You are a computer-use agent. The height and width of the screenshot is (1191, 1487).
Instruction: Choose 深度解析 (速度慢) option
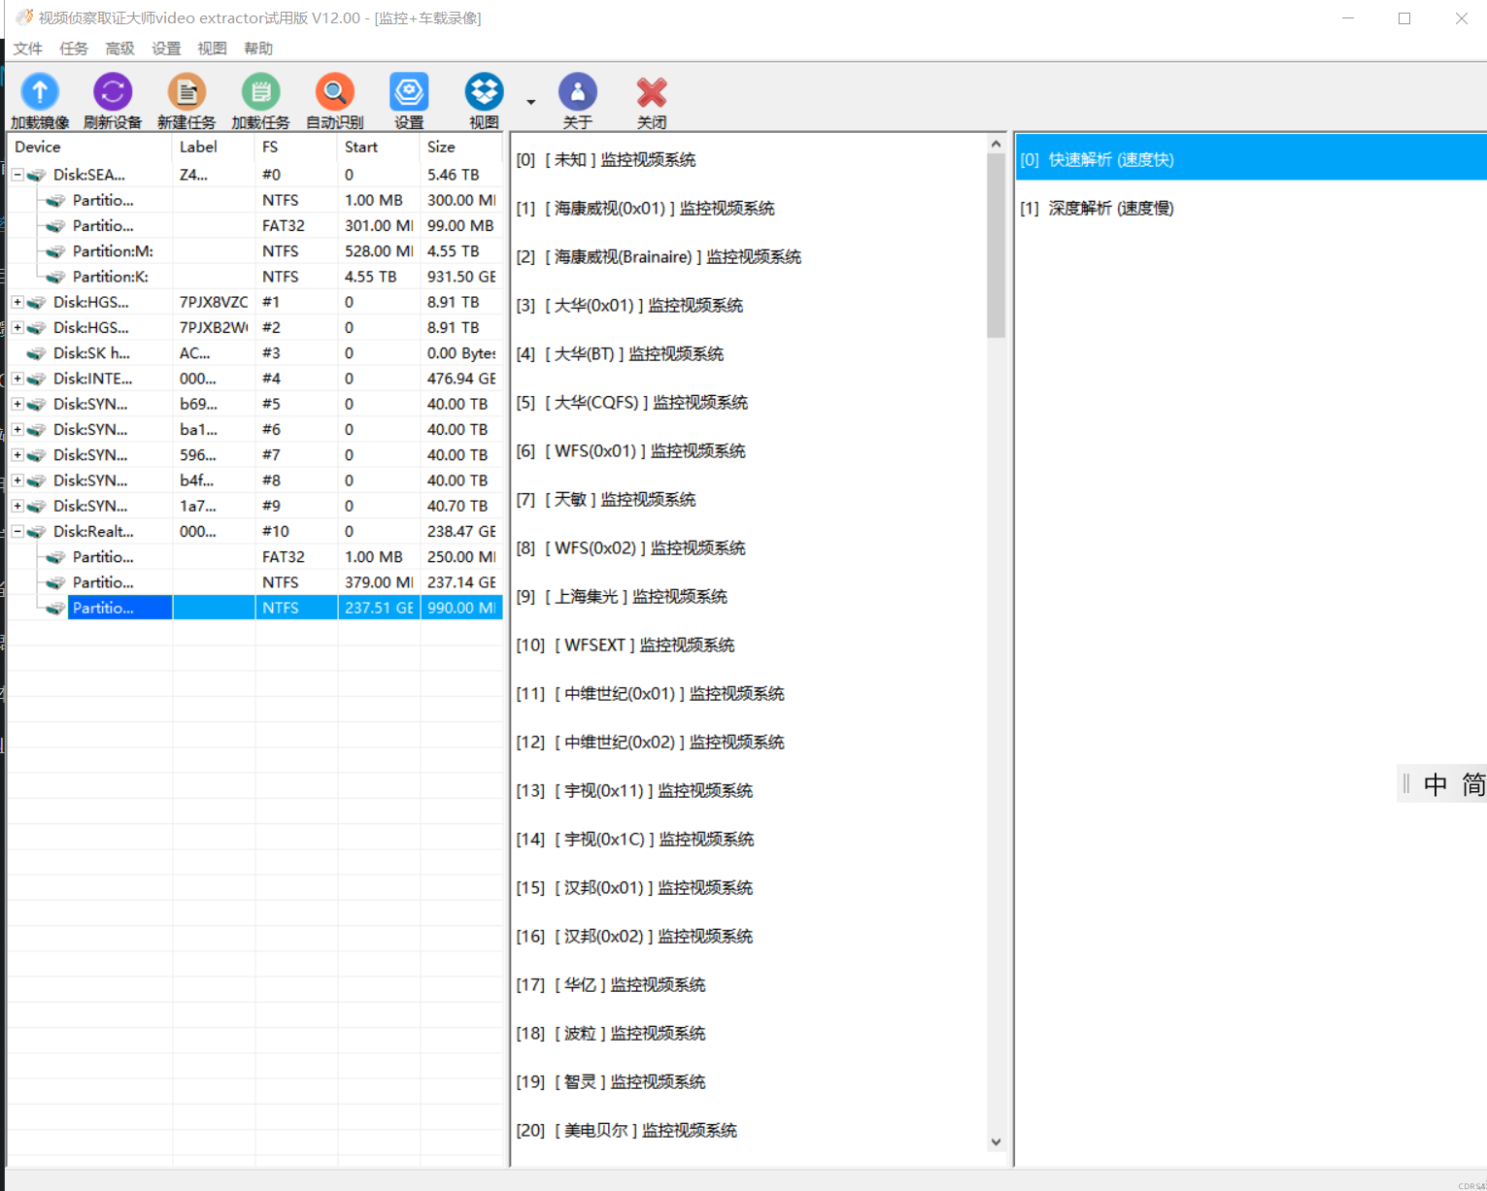pyautogui.click(x=1098, y=209)
